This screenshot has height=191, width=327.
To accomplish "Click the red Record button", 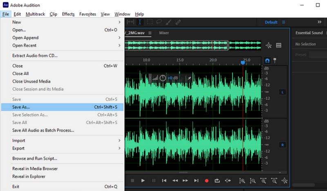I will click(206, 180).
